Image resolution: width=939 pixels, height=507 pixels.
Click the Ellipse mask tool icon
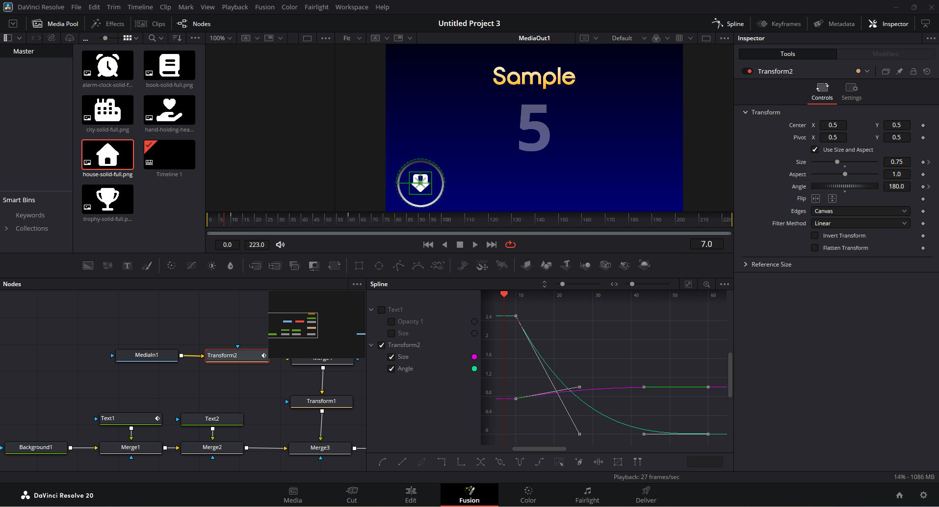click(x=379, y=266)
